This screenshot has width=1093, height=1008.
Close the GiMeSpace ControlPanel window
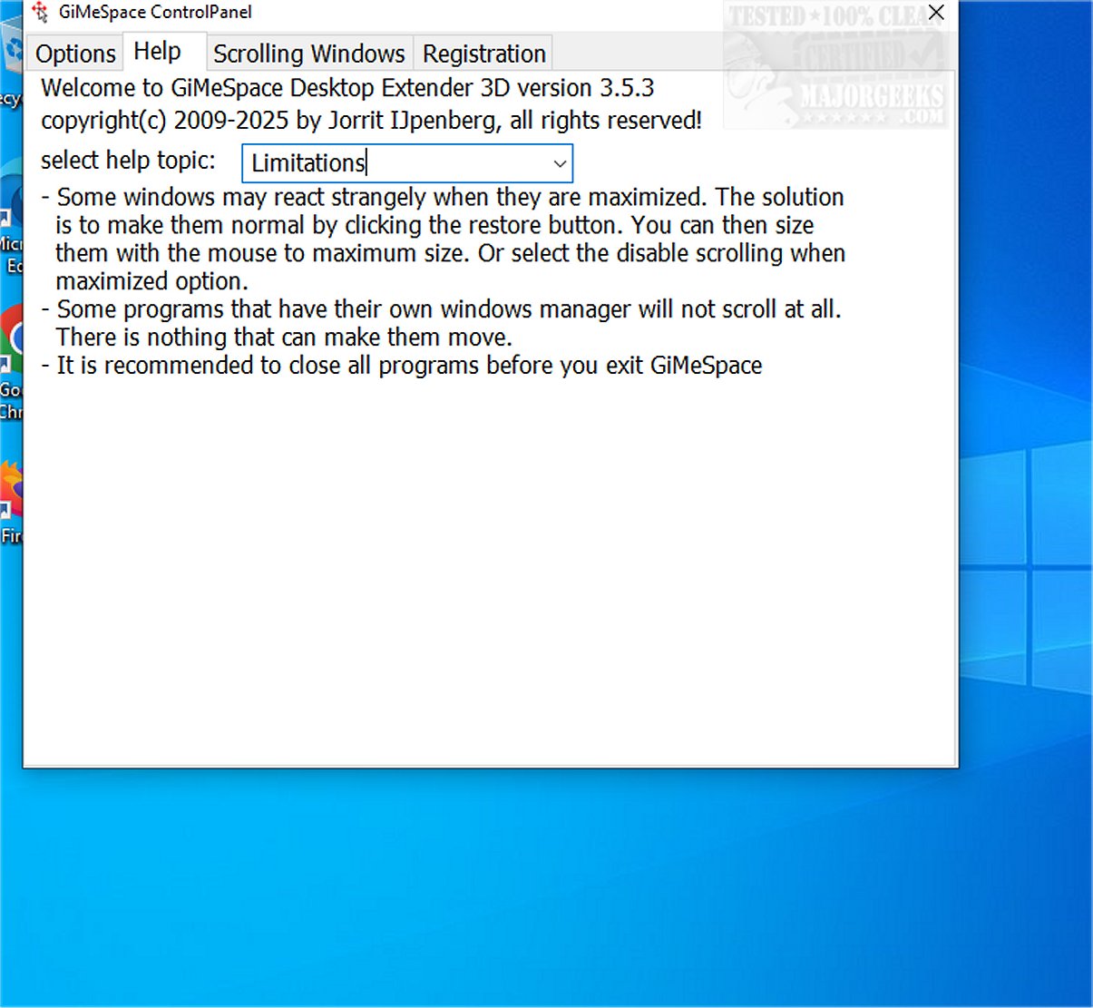pos(936,12)
